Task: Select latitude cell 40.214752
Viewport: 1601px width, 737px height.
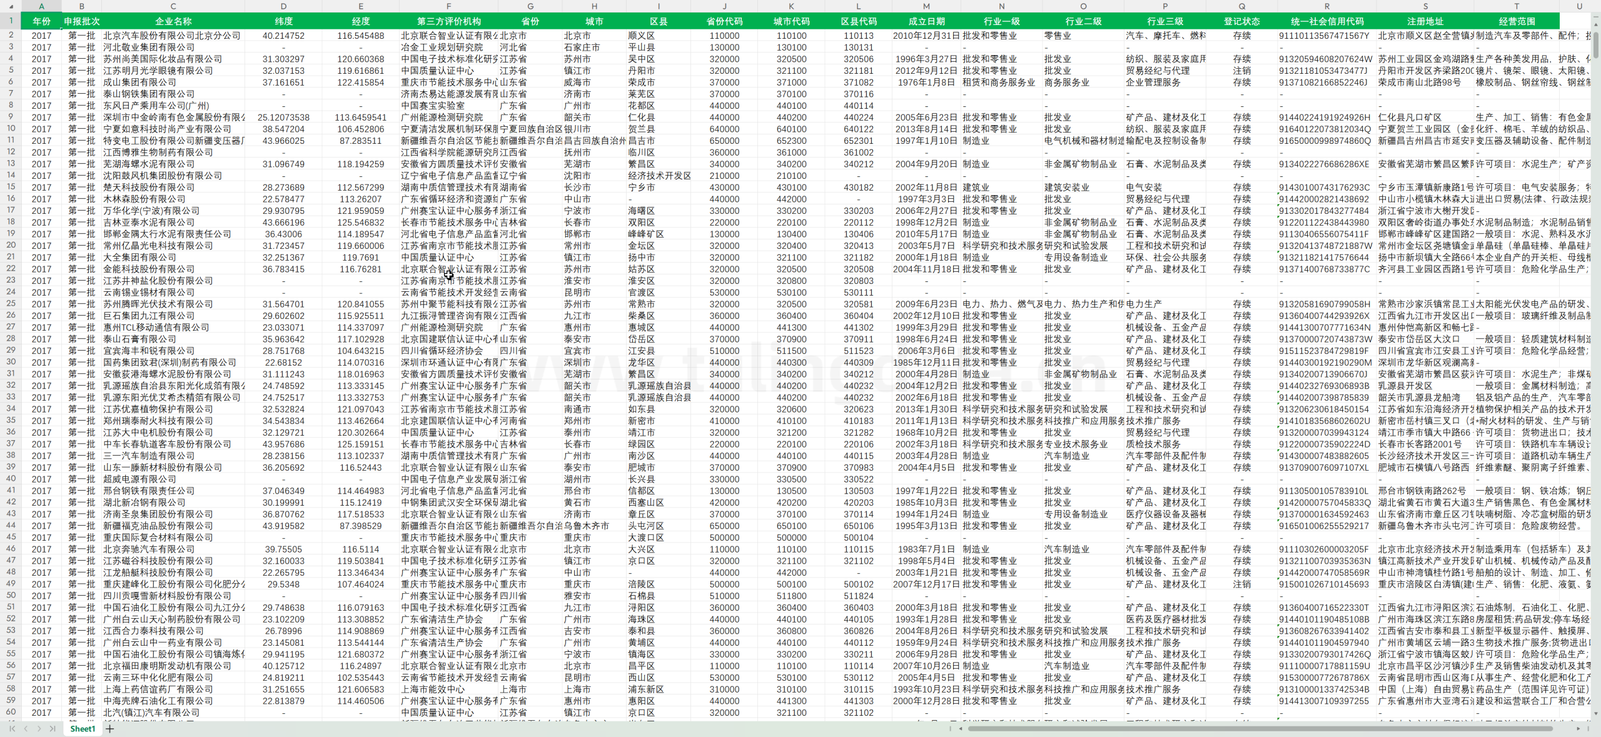Action: point(283,36)
